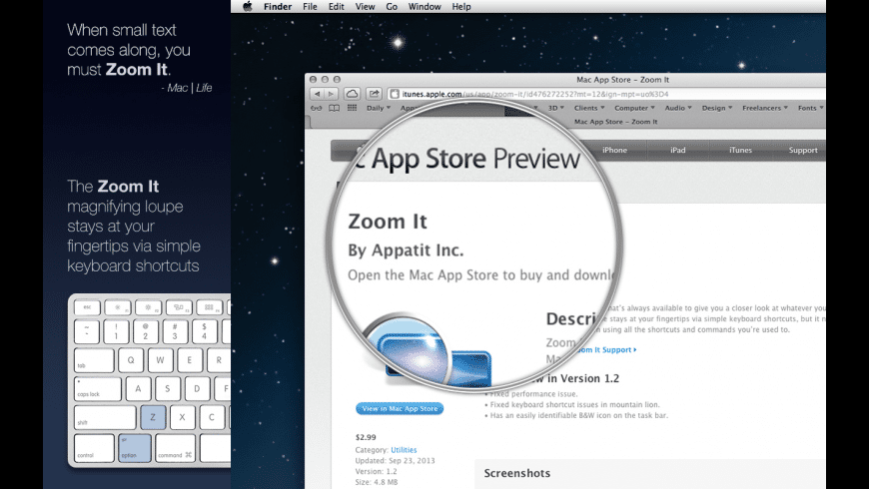The width and height of the screenshot is (869, 489).
Task: Open the Edit menu
Action: 336,7
